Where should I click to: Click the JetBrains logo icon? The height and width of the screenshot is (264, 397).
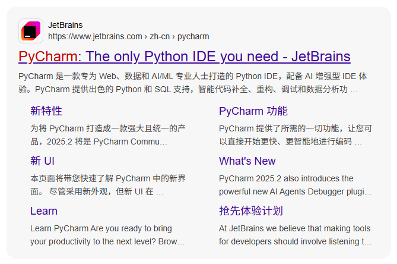[31, 31]
